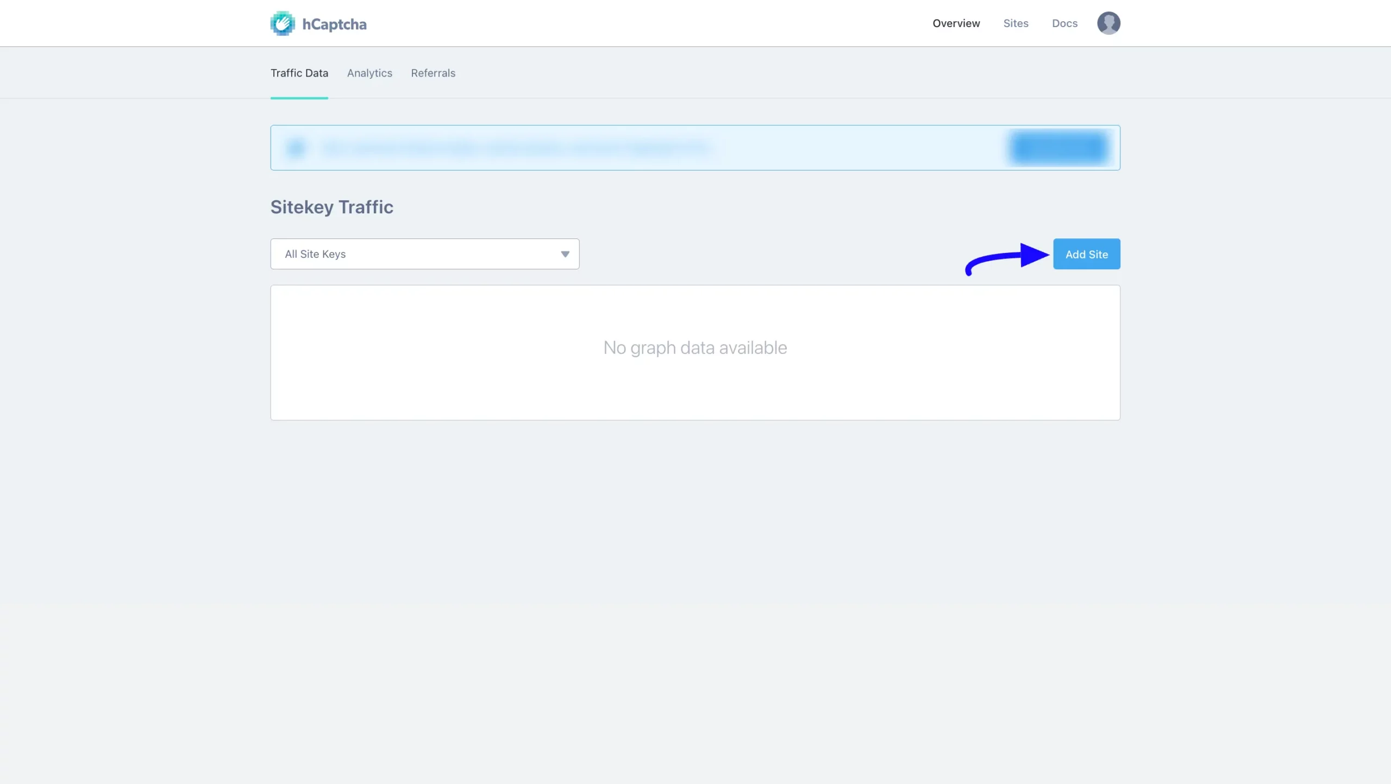Click the Add Site button
Screen dimensions: 1391x784
(1086, 254)
